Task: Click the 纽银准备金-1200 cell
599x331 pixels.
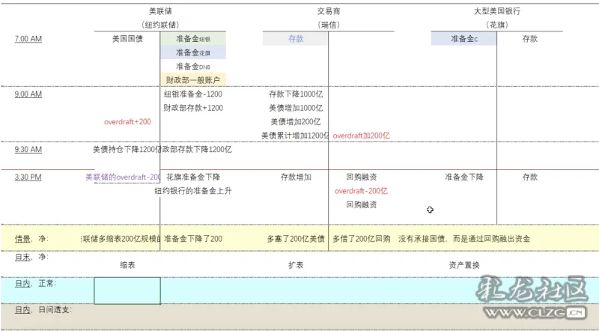Action: point(193,94)
